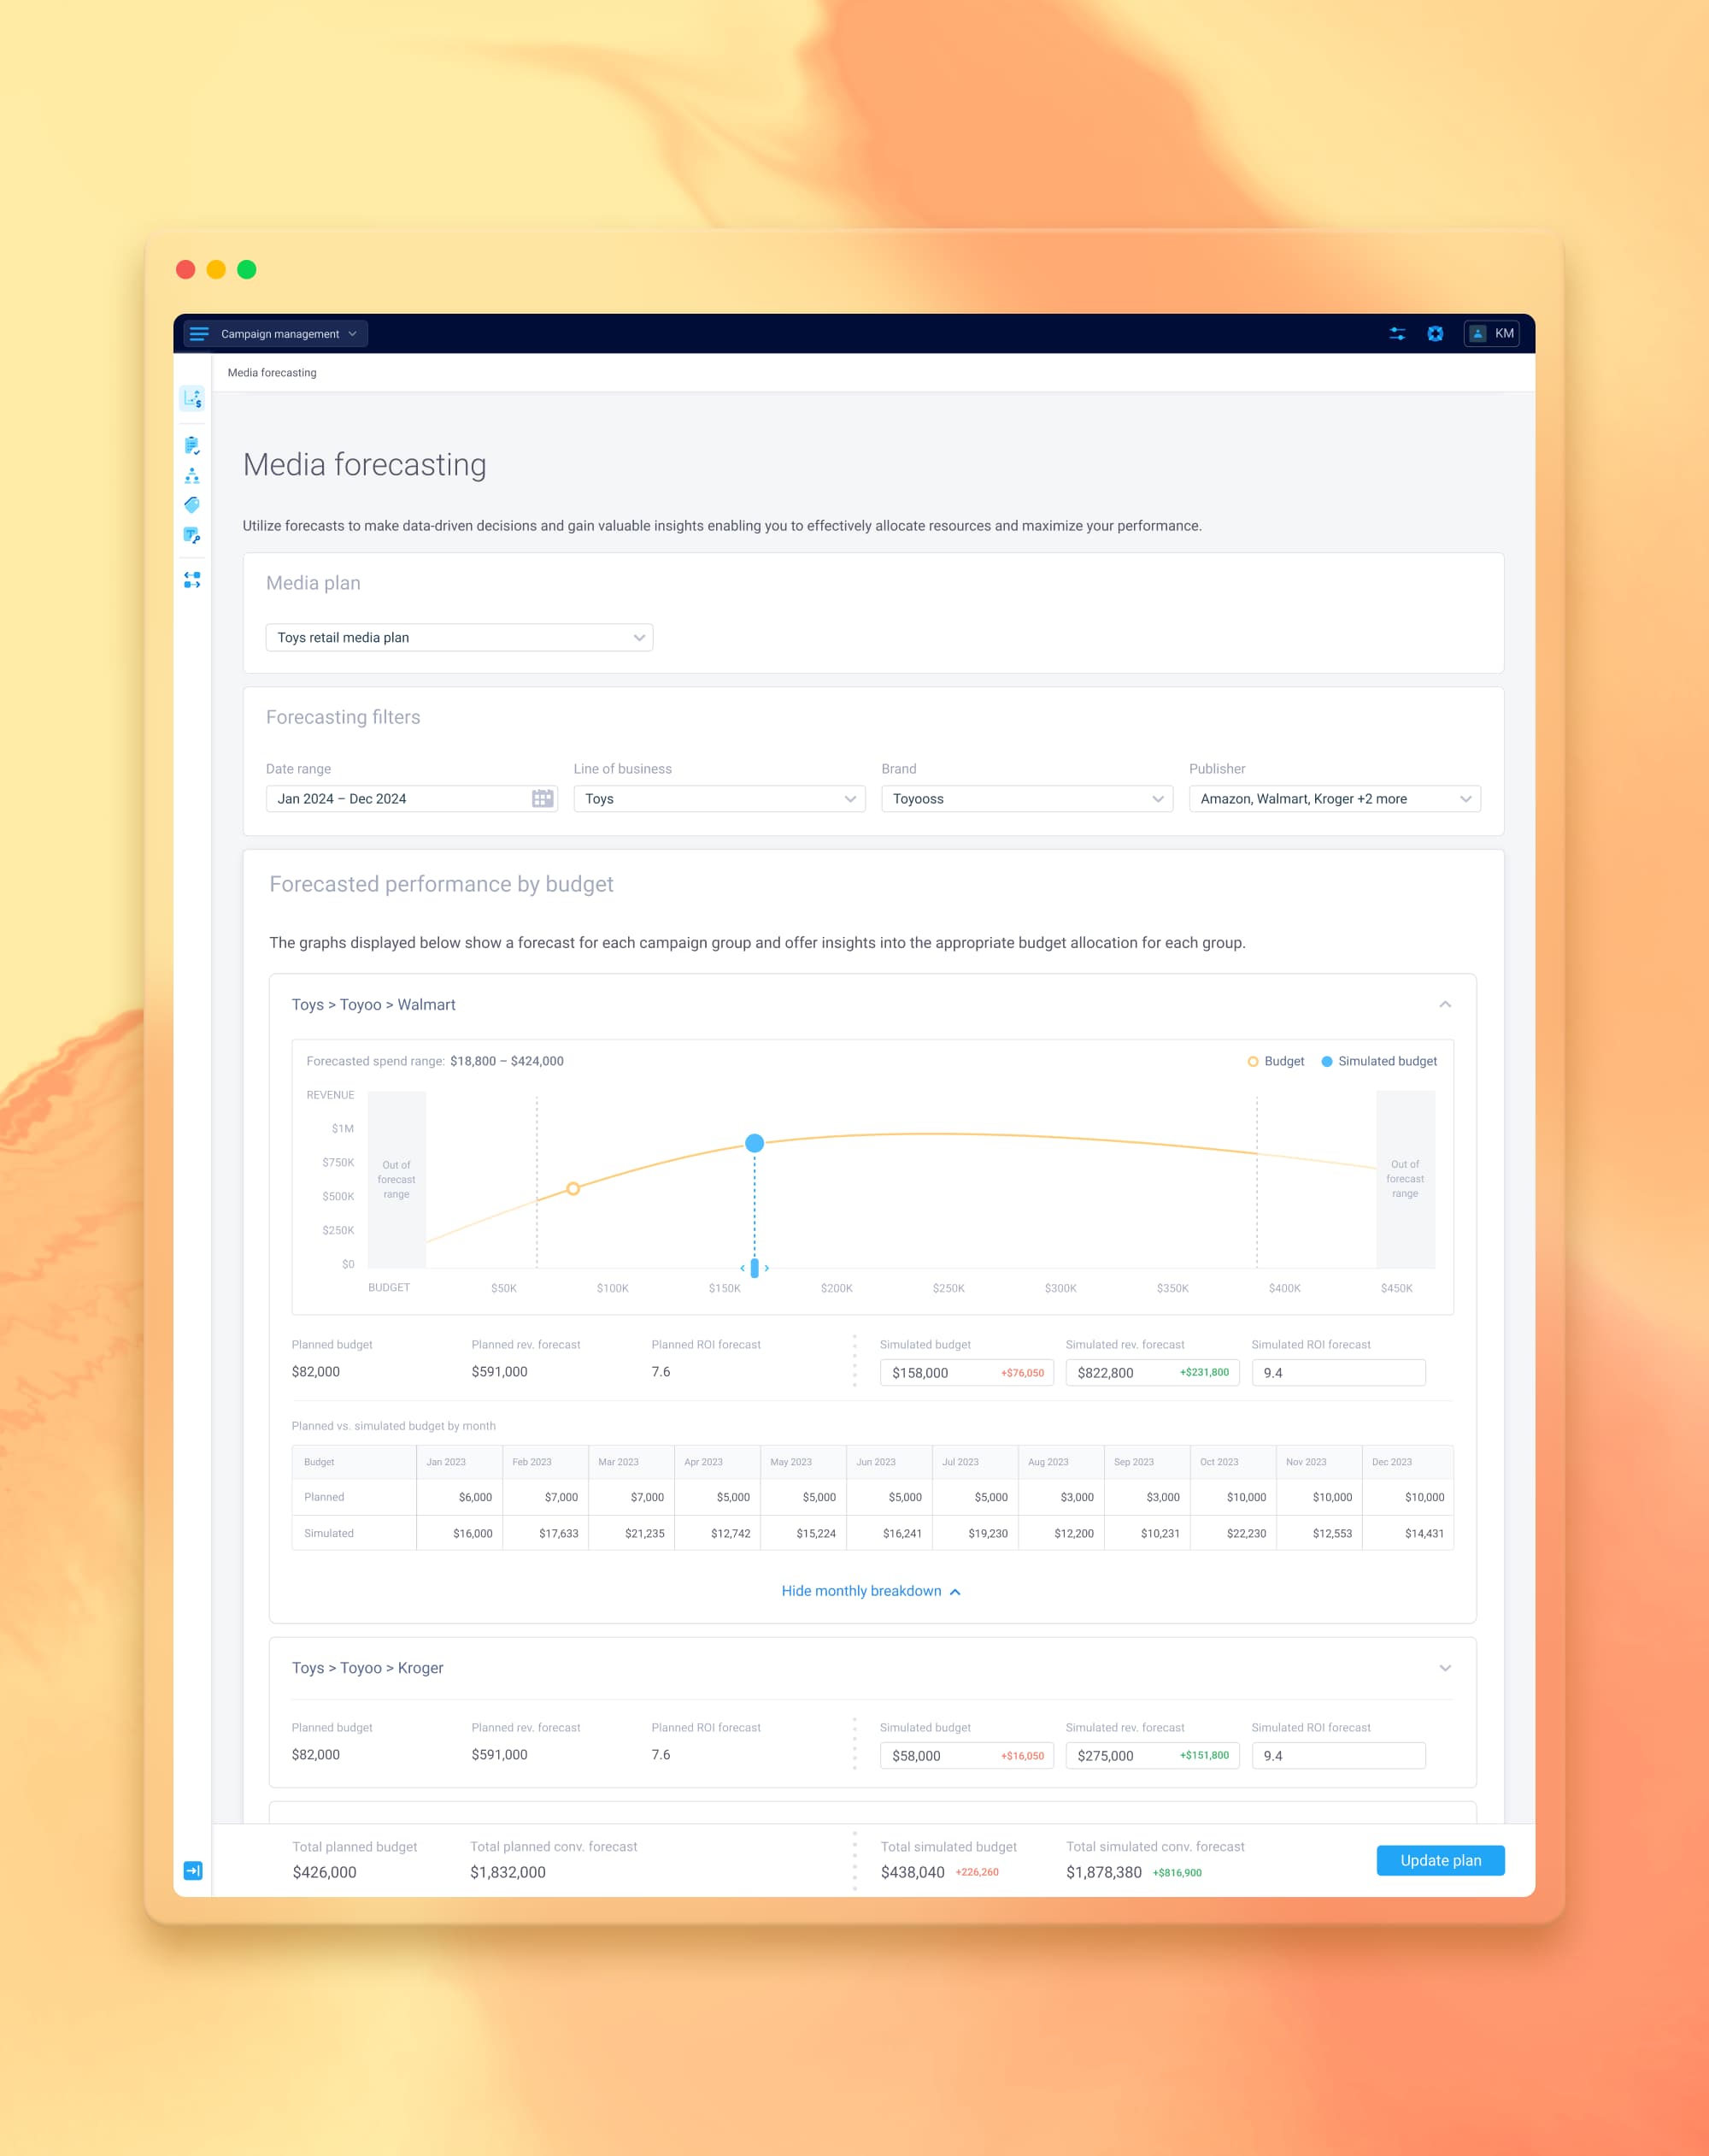Expand the sidebar with bottom arrow icon
The height and width of the screenshot is (2156, 1709).
[193, 1870]
